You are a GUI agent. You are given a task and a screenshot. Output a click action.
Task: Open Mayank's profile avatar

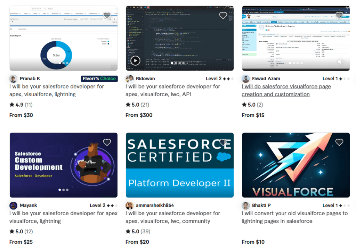point(14,206)
